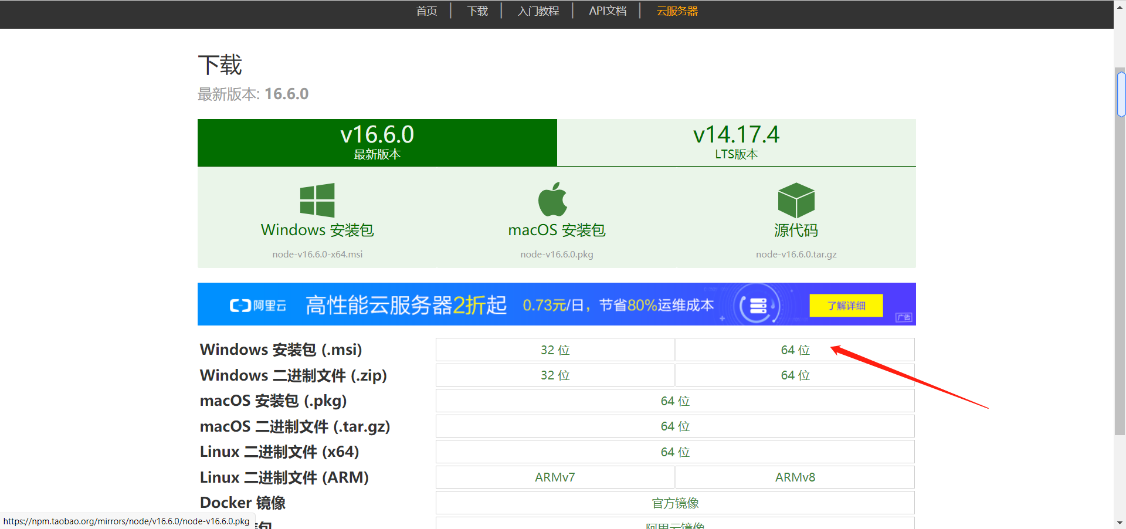Download the ARMv8 Linux binary
This screenshot has width=1126, height=529.
795,477
